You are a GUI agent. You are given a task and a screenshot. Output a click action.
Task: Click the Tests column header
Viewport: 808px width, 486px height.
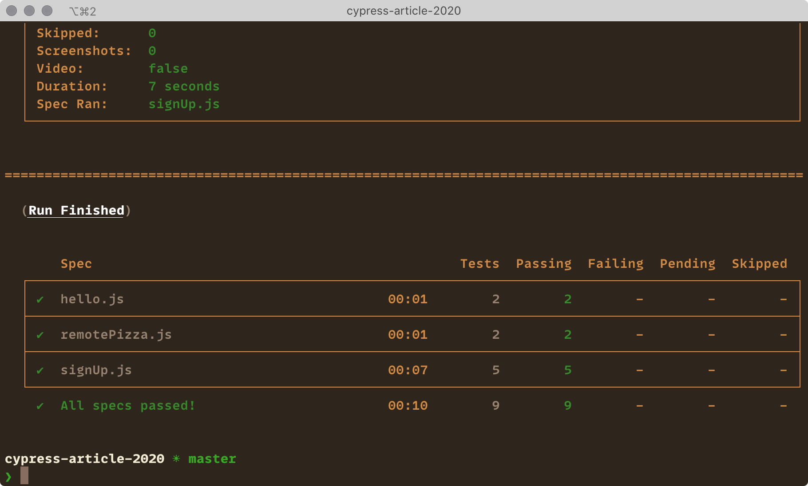480,263
